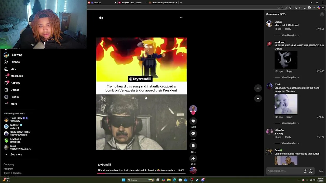Screen dimensions: 326x183
Task: Expand See more following accounts
Action: click(x=16, y=155)
